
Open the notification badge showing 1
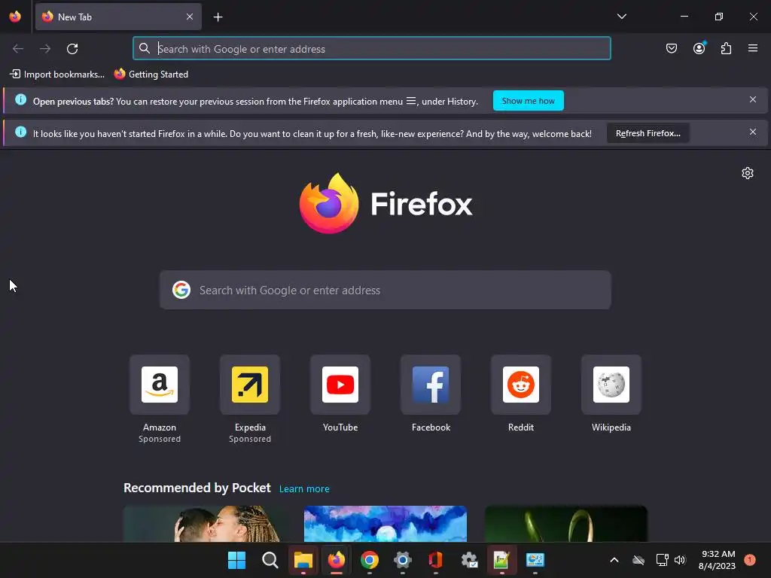[x=750, y=560]
